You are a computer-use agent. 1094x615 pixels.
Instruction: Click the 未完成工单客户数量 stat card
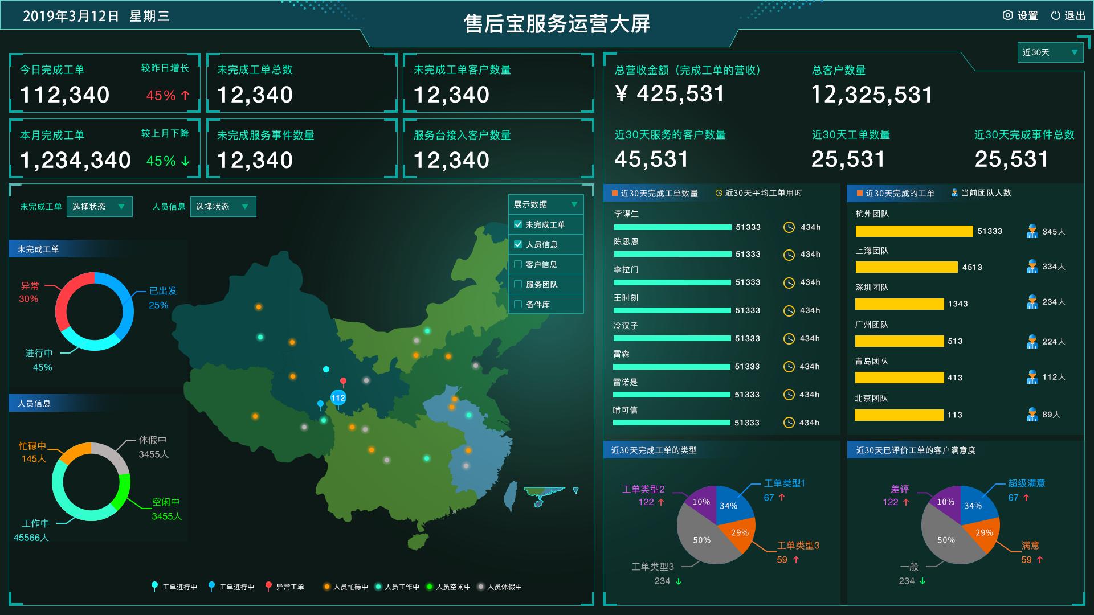pyautogui.click(x=499, y=83)
